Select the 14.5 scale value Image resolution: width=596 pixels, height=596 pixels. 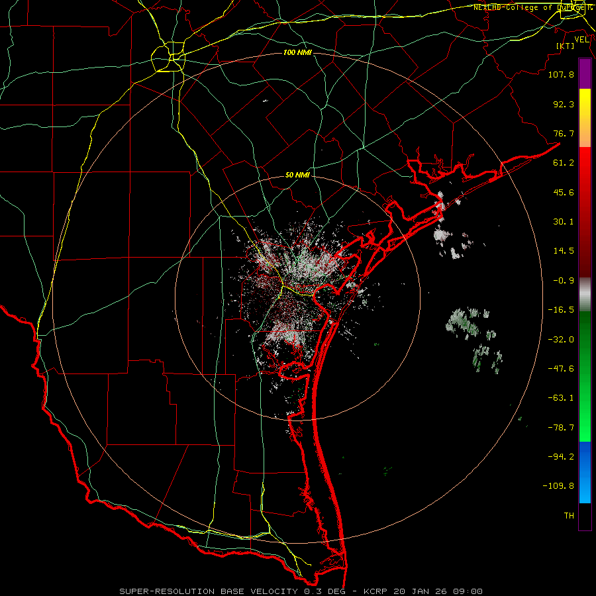pos(564,251)
